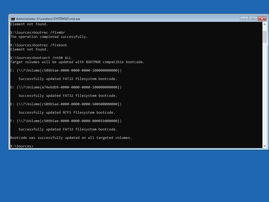
Task: Click the window title 'Administrator: X:\windows\SYSTEM32\cmd.exe'
Action: pos(48,19)
